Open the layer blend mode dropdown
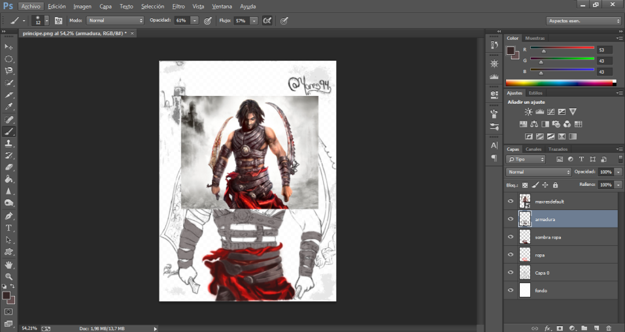The image size is (625, 332). point(539,172)
